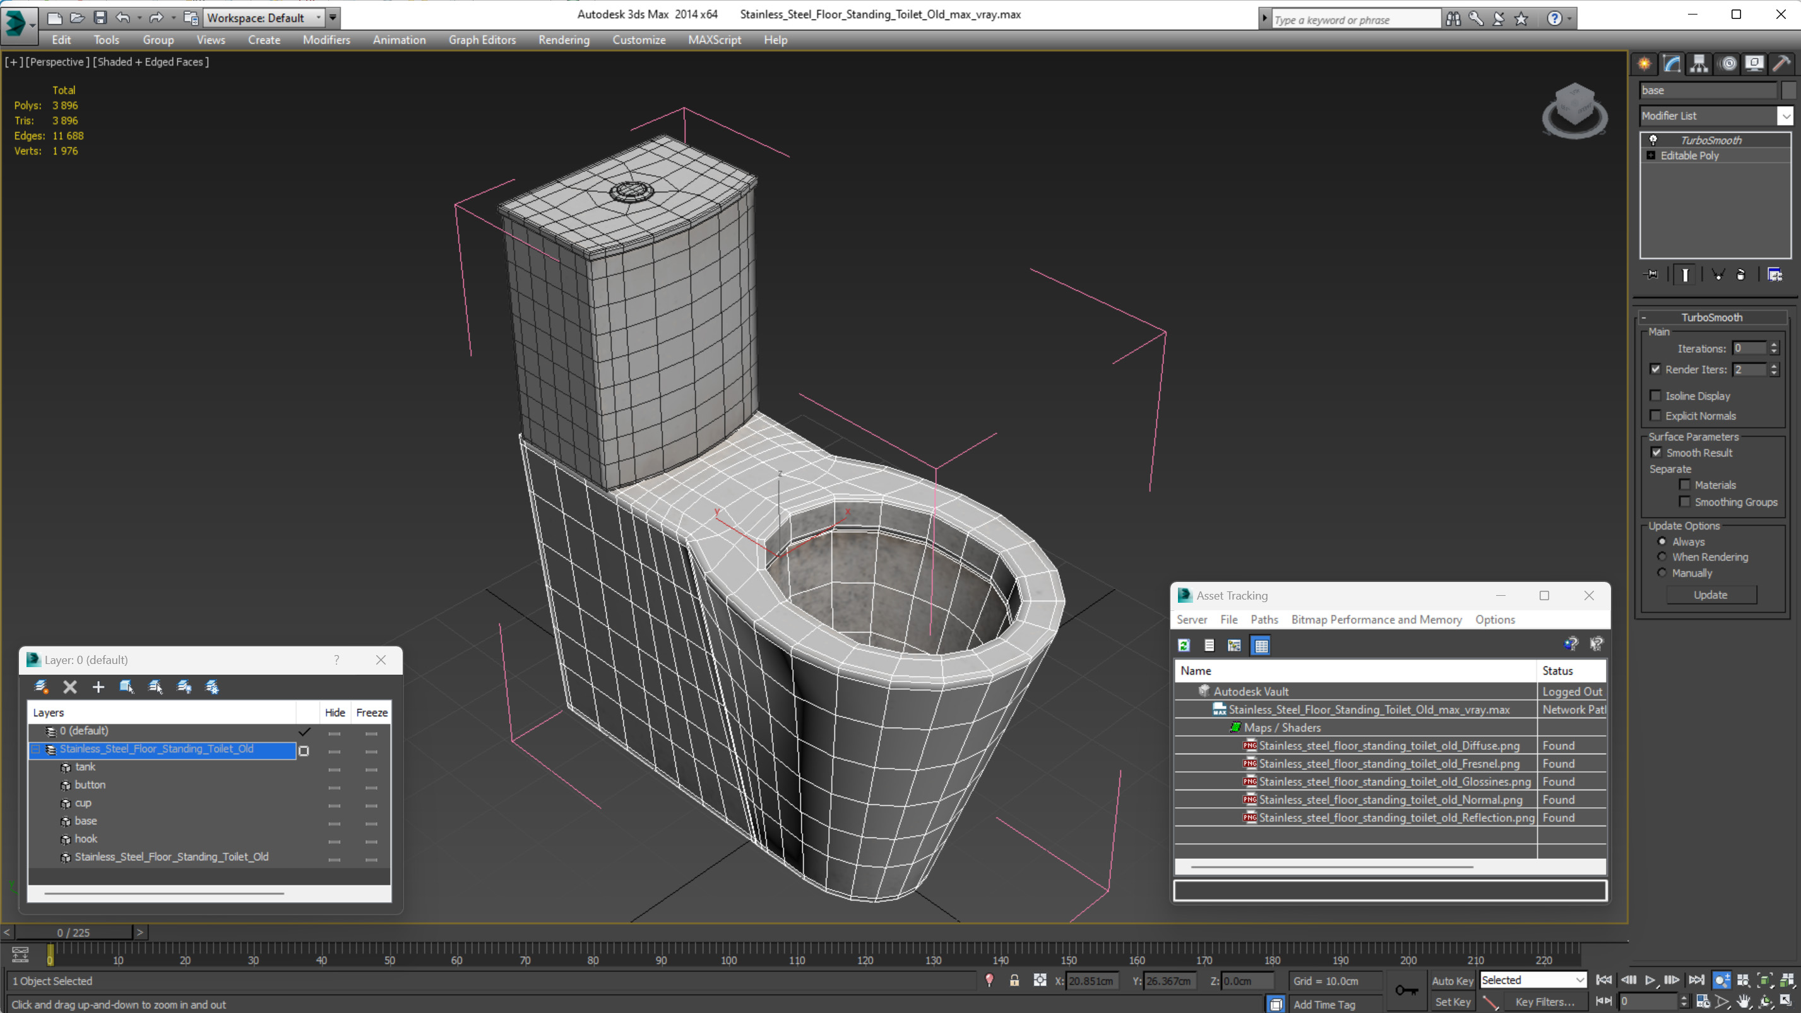Open the Modifiers menu
This screenshot has height=1013, width=1801.
(326, 40)
